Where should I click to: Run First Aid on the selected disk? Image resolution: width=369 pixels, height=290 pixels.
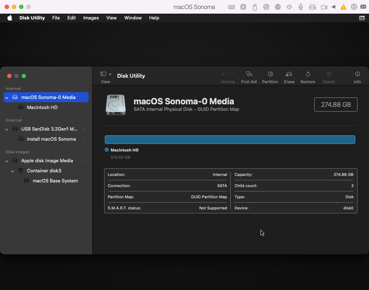[x=249, y=74]
